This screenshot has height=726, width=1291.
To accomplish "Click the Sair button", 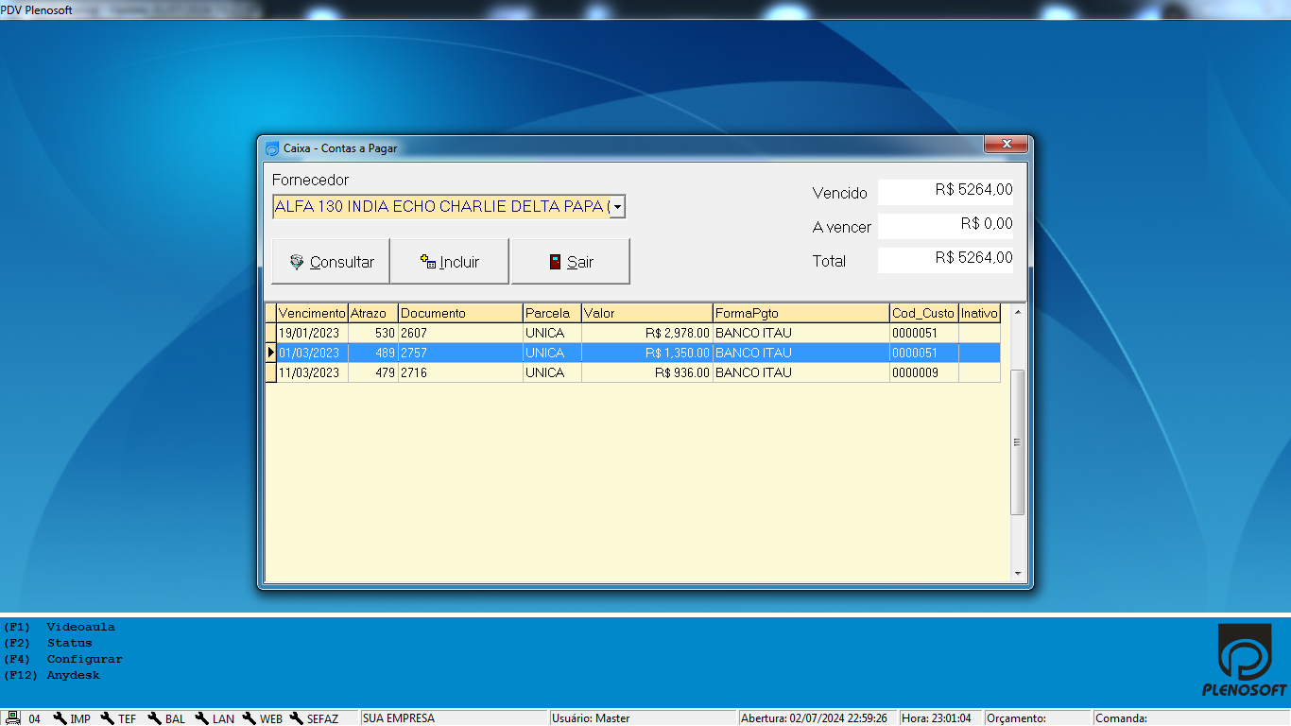I will tap(571, 262).
